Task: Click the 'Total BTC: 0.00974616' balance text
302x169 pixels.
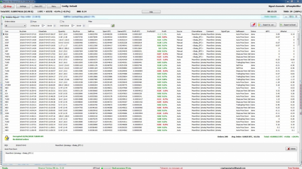Action: [17, 12]
